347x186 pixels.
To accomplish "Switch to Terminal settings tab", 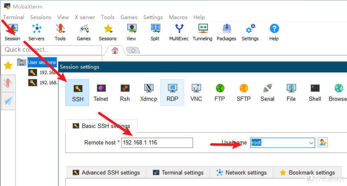I will click(178, 173).
